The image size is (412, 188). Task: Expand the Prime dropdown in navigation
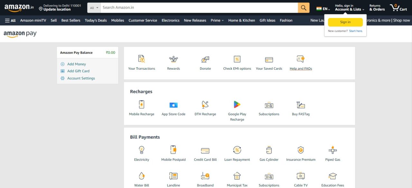pyautogui.click(x=217, y=20)
